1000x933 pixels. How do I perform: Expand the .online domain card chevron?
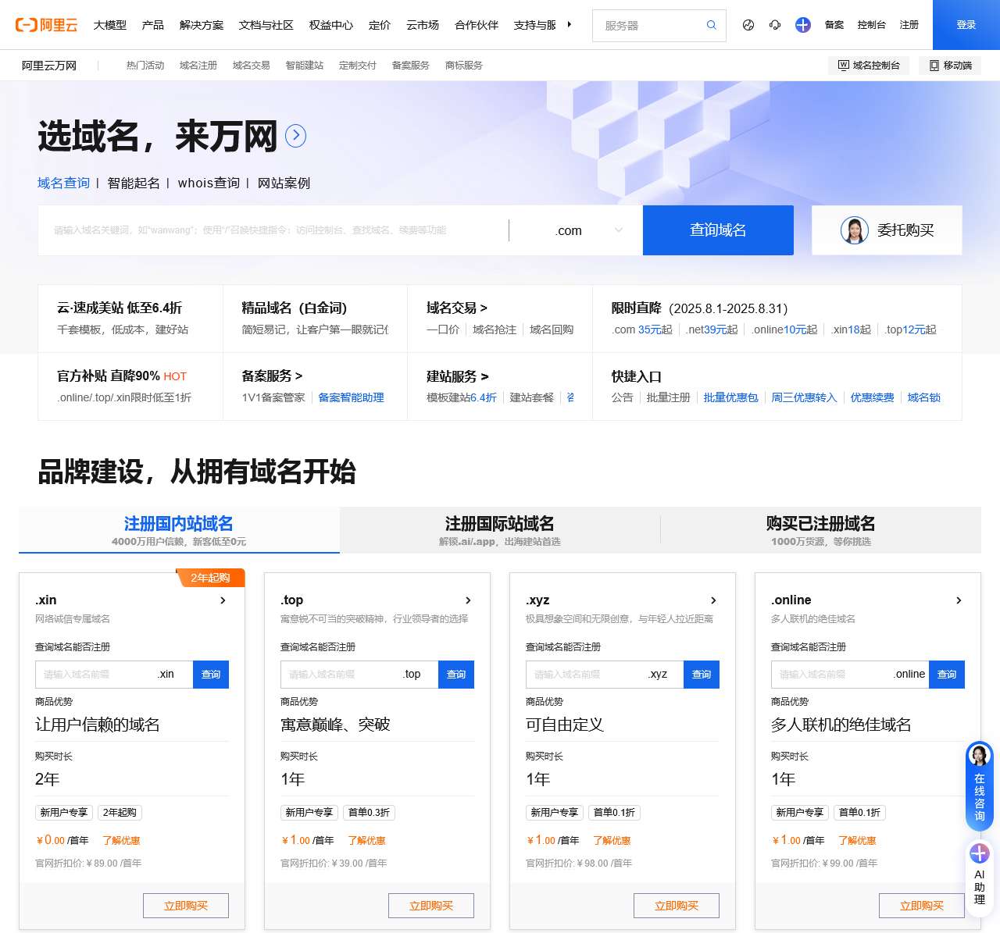(x=959, y=600)
